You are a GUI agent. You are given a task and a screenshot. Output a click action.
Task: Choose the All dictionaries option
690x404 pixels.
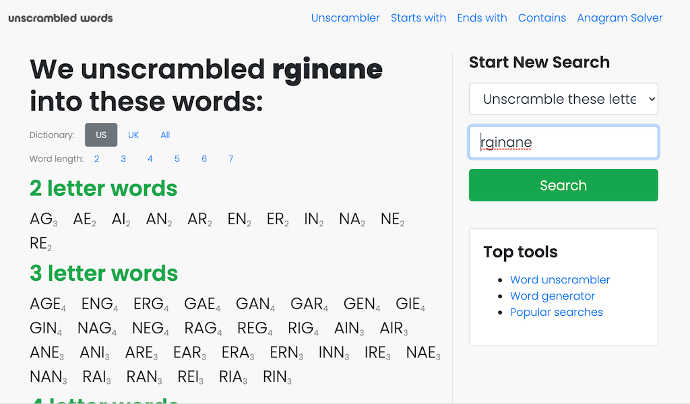(165, 135)
